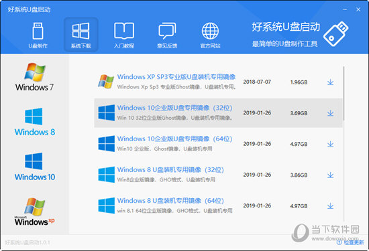Viewport: 369px width, 251px height.
Task: Click description 'Win10 企业版, Ghost镜像, U盘装机专用'
Action: pos(165,149)
